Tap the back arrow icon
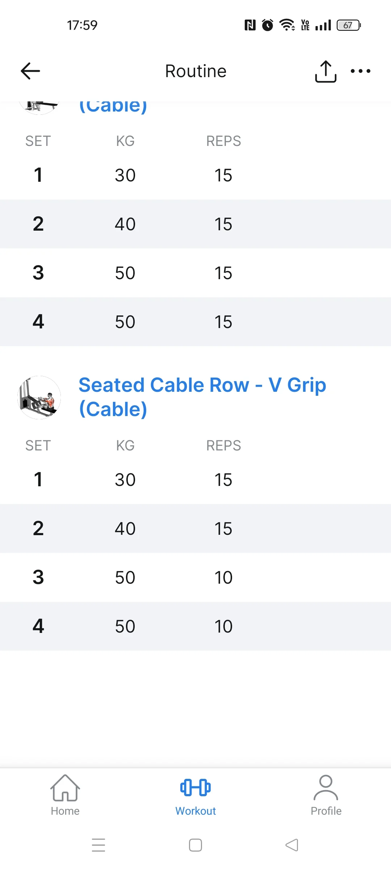 [30, 71]
